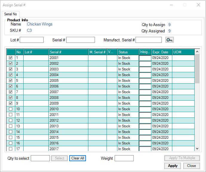Check the checkbox for serial 20010
This screenshot has width=206, height=172.
coord(11,109)
